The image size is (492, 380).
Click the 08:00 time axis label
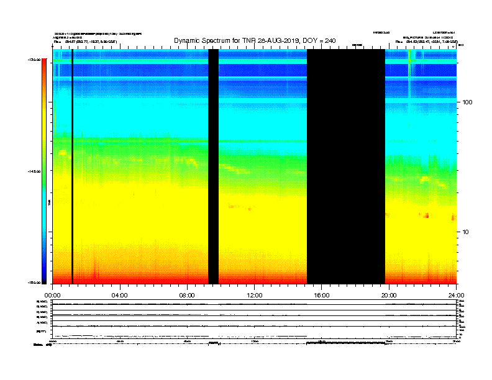coord(187,296)
